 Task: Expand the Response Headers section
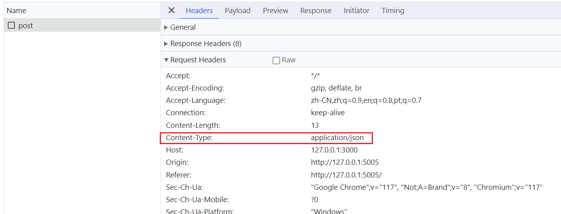click(x=205, y=44)
